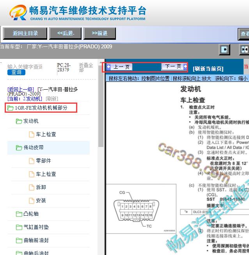Click the 返回主目录 button
The height and width of the screenshot is (255, 249).
(25, 34)
